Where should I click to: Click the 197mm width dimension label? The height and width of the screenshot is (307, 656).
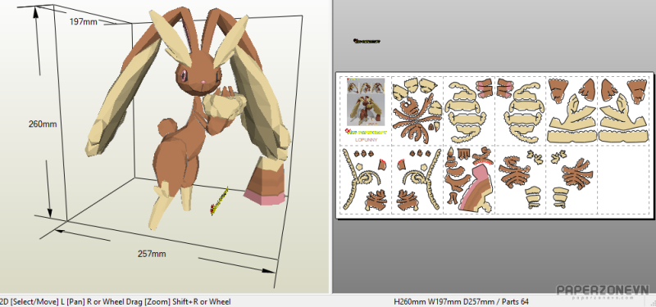[84, 22]
